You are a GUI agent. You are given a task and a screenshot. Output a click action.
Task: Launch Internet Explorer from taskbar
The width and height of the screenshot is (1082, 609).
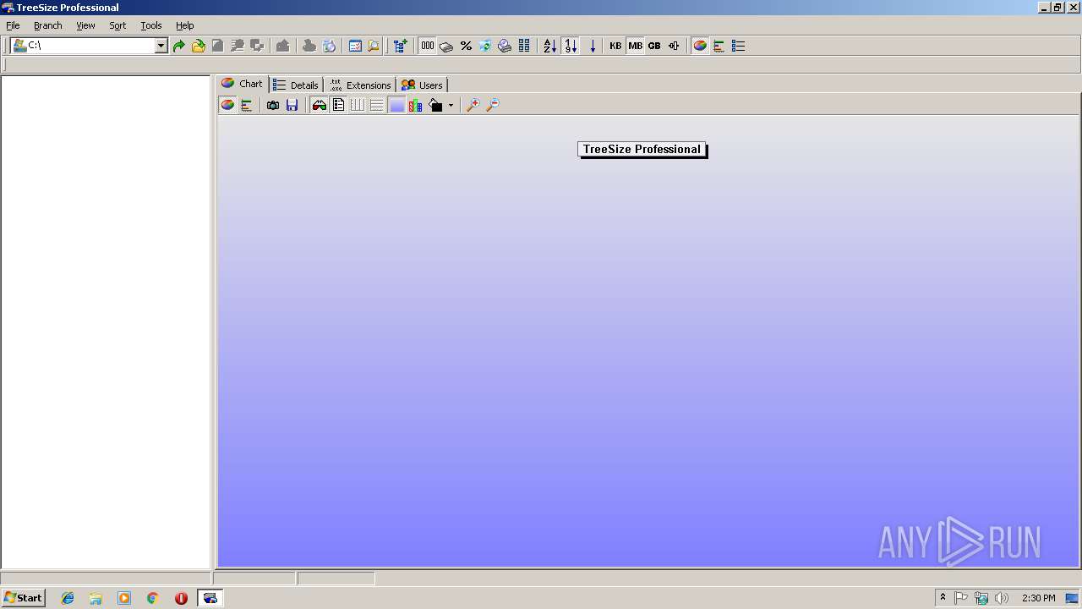(68, 598)
